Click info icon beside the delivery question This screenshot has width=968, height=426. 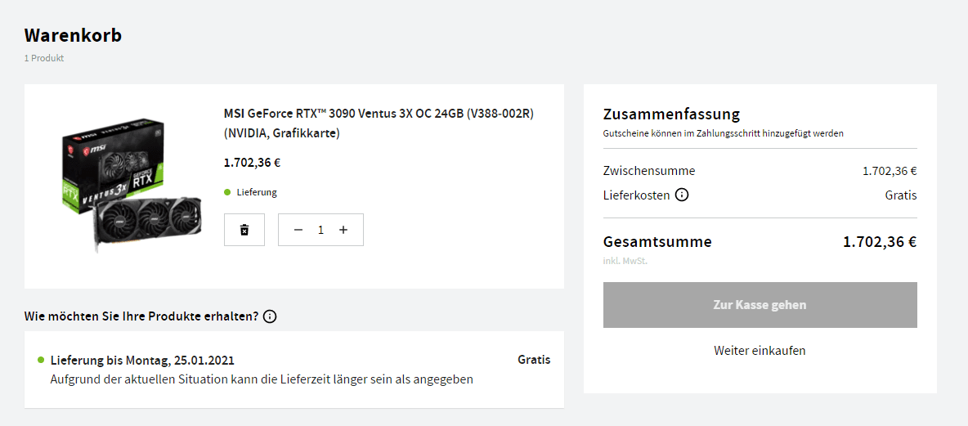click(270, 316)
